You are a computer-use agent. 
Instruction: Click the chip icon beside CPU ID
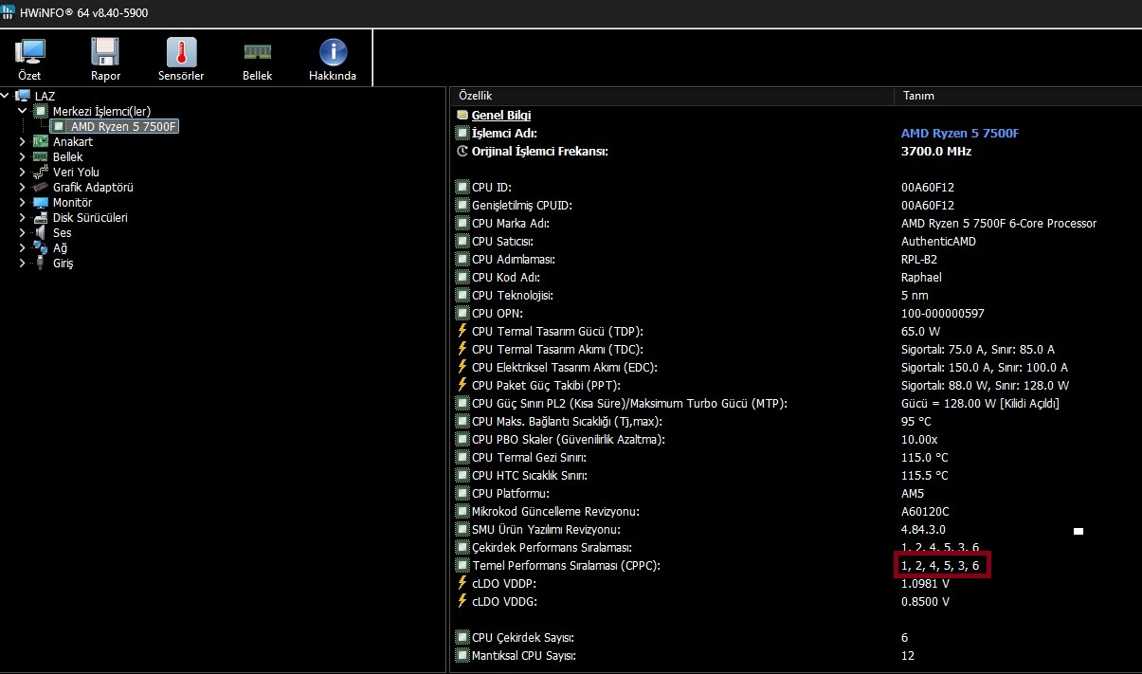[x=462, y=188]
